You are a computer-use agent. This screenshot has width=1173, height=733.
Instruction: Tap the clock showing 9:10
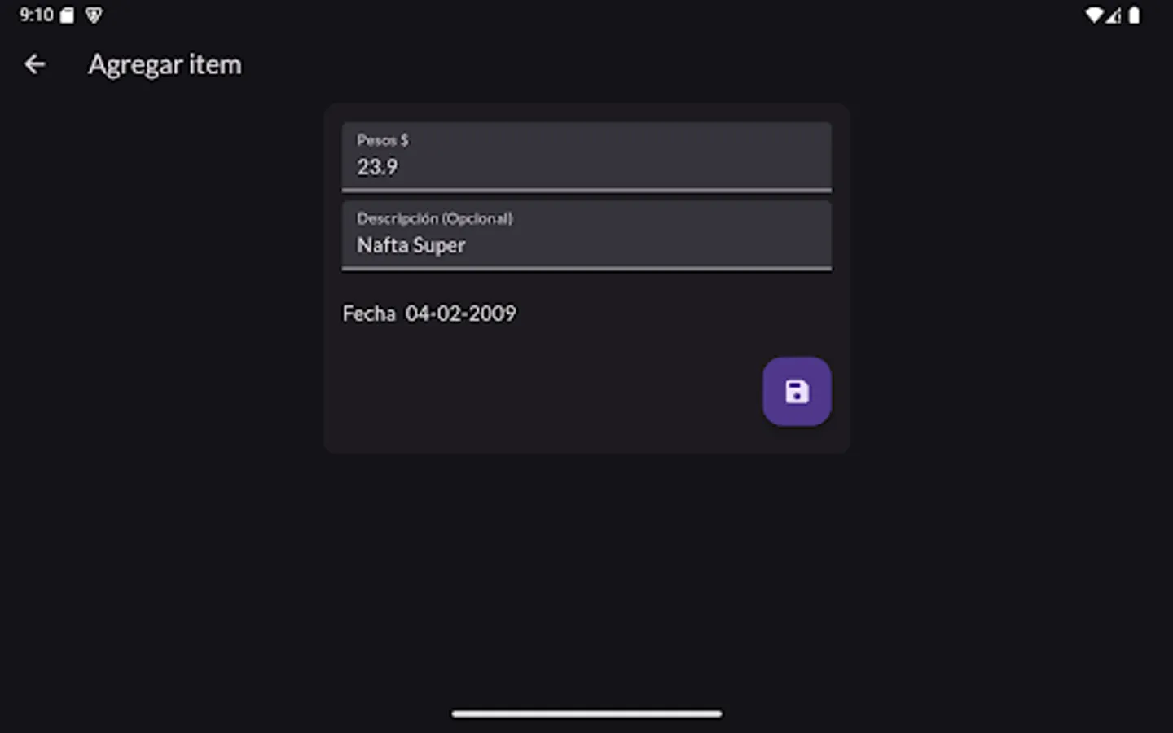point(37,15)
